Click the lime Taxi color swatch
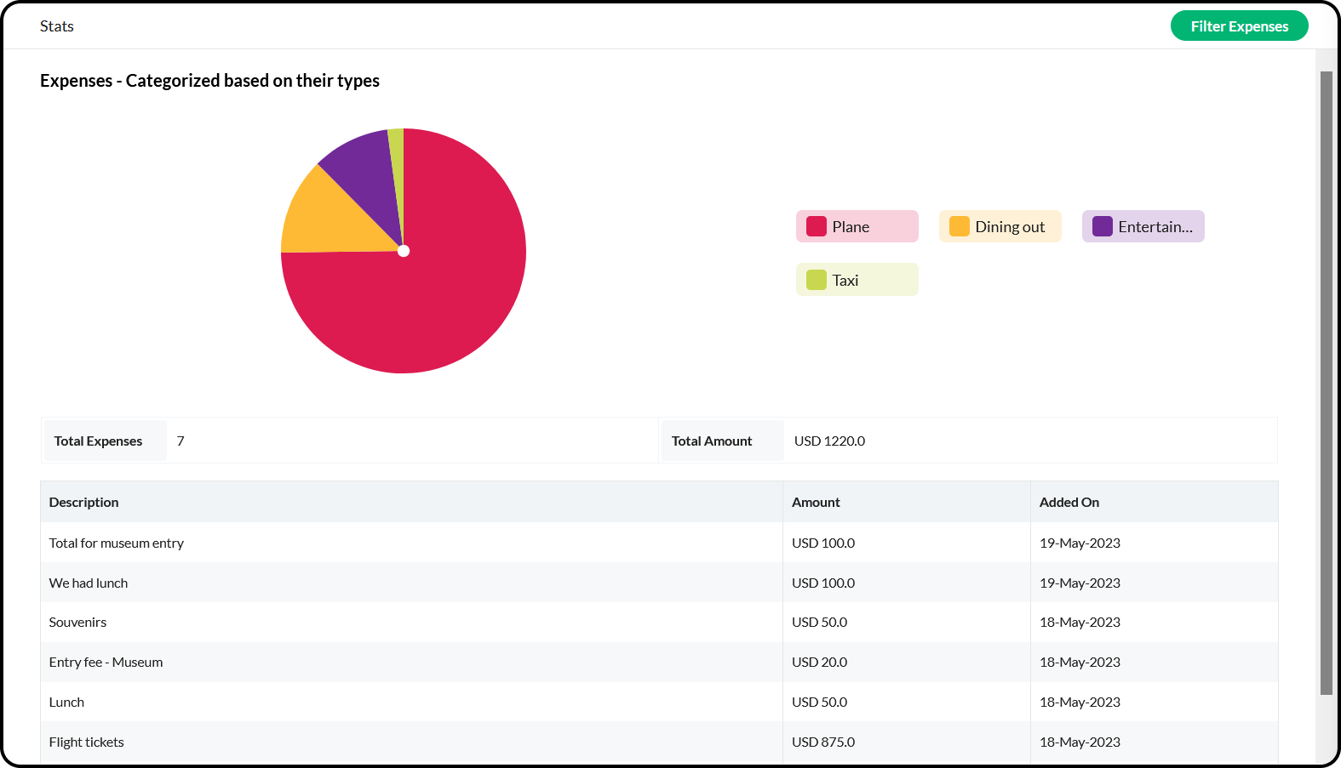 [817, 280]
